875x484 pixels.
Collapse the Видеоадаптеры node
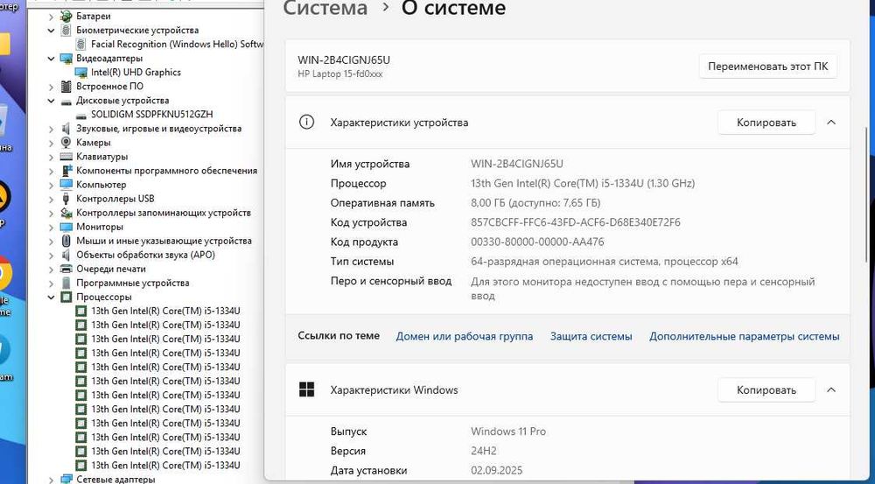coord(52,58)
